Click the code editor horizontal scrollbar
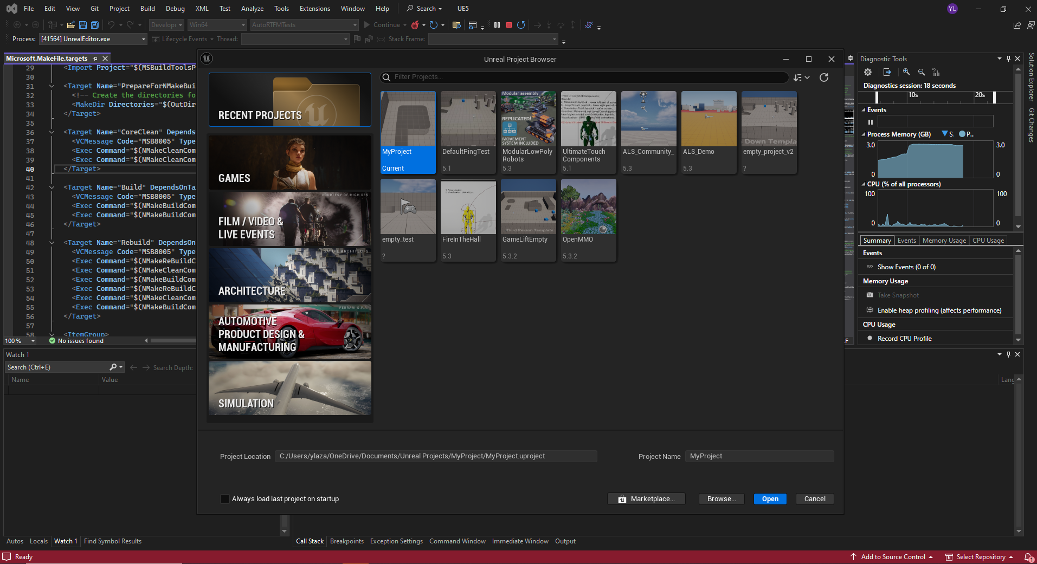The height and width of the screenshot is (564, 1037). 173,341
